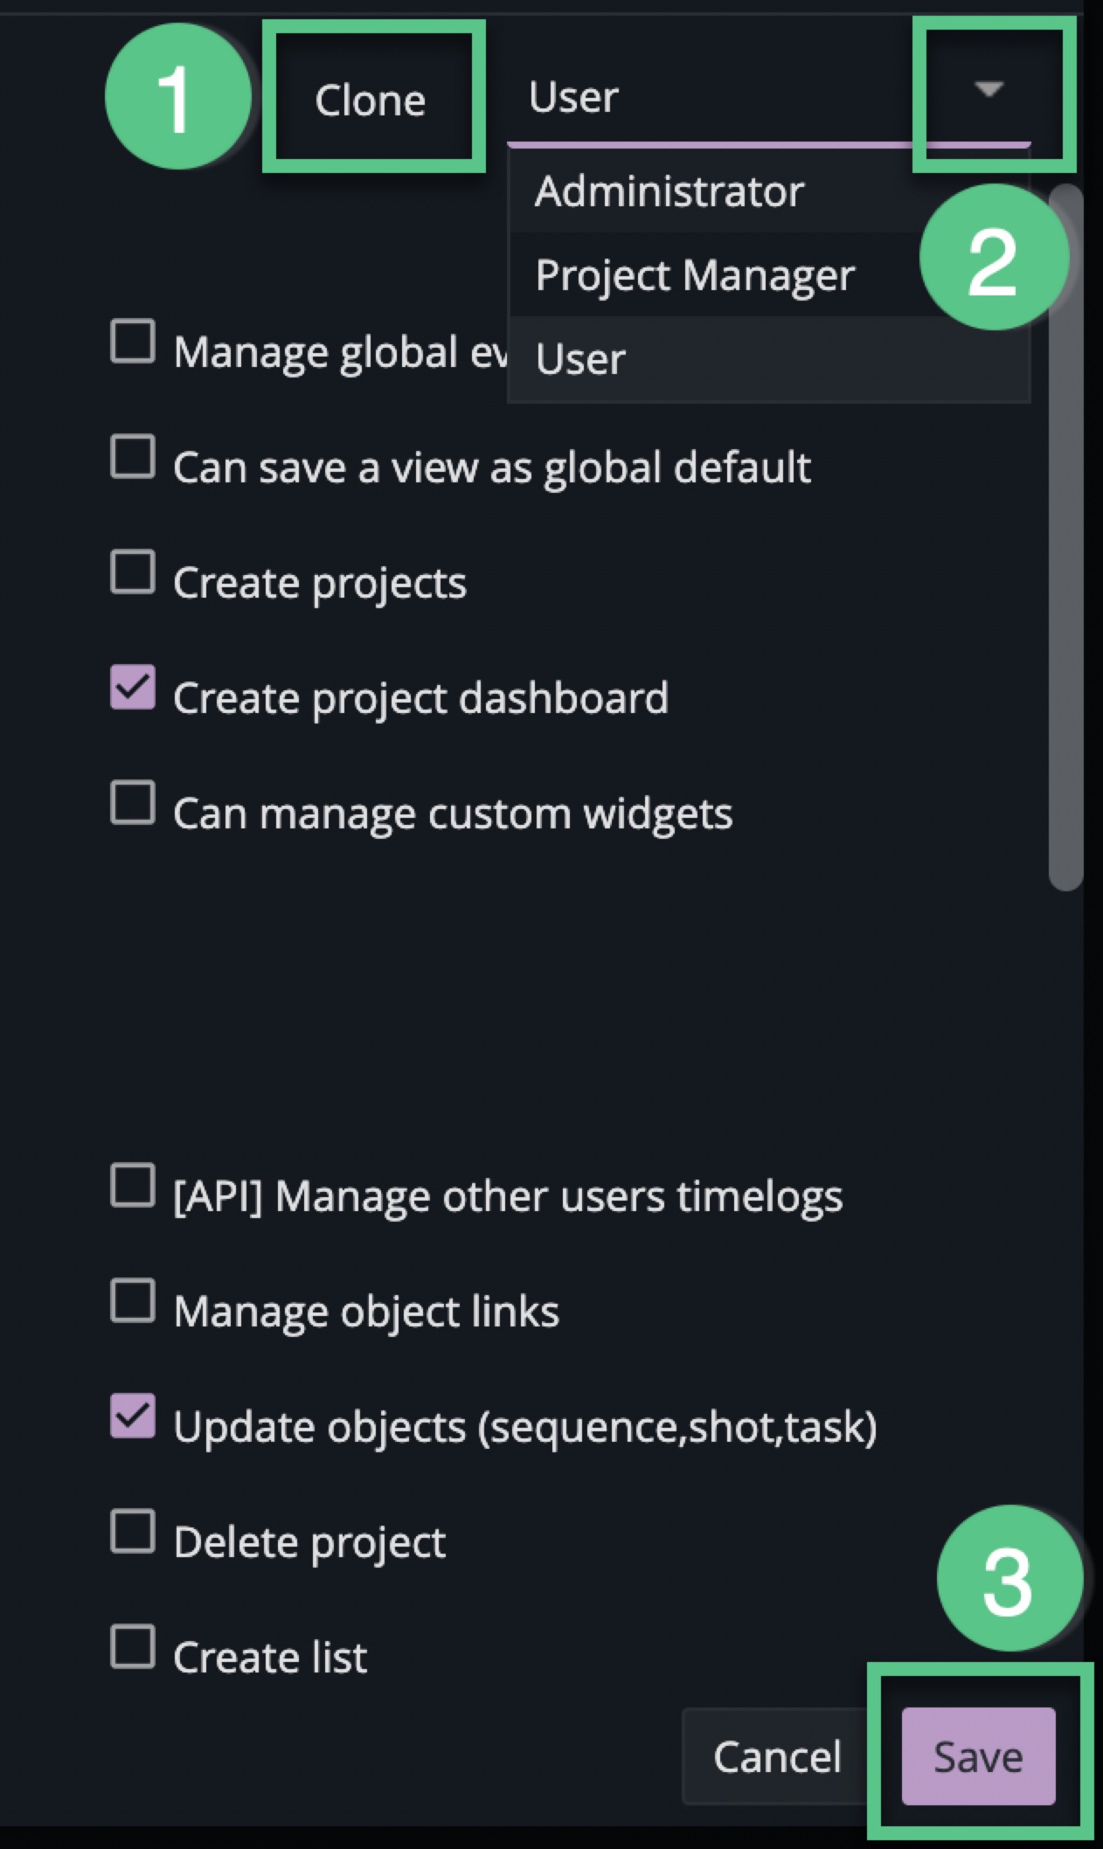Check [API] Manage other users timelogs
This screenshot has height=1849, width=1103.
133,1186
